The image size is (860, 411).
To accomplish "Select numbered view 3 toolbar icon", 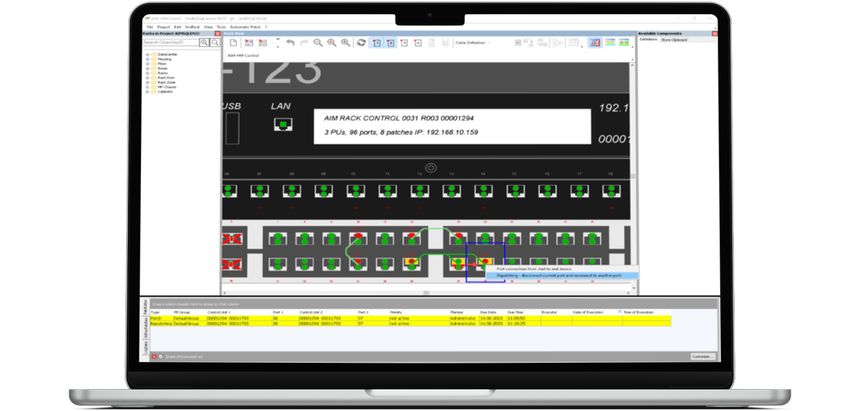I will tap(404, 43).
